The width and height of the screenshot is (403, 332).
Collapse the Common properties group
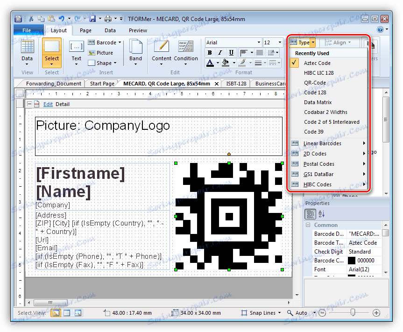308,225
